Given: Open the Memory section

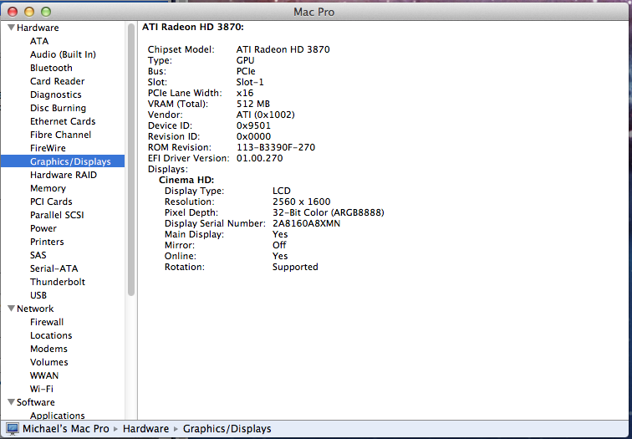Looking at the screenshot, I should click(x=48, y=188).
